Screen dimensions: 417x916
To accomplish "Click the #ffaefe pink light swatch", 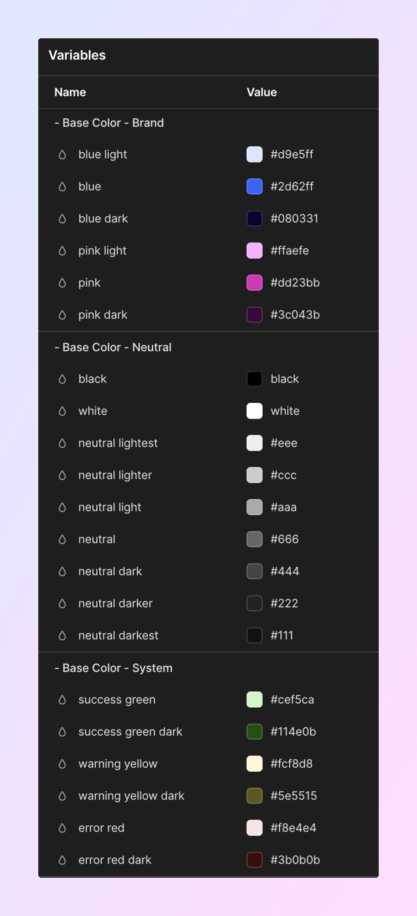I will coord(254,251).
